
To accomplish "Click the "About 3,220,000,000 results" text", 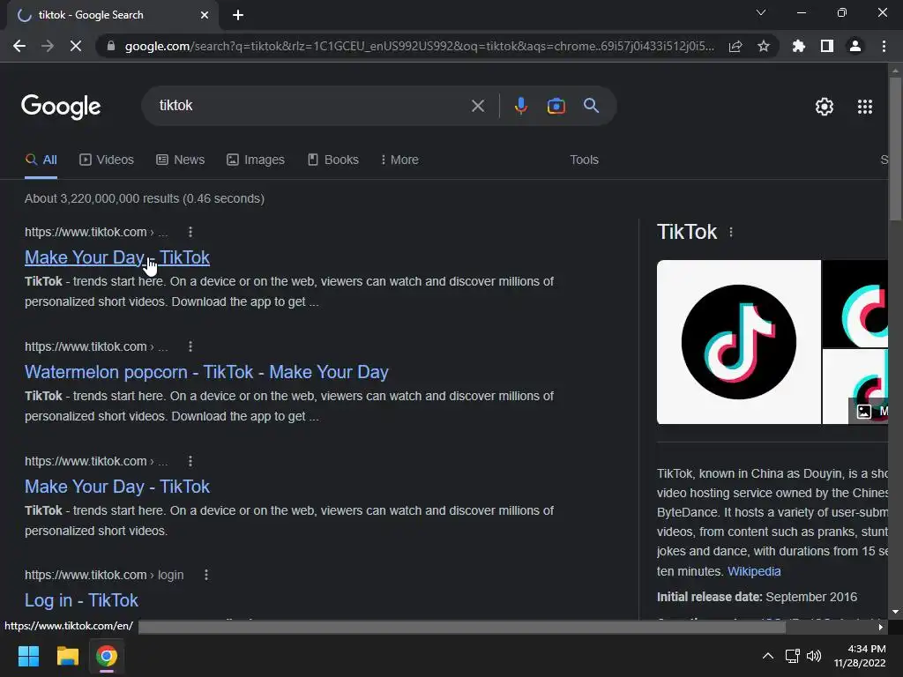I will [102, 198].
